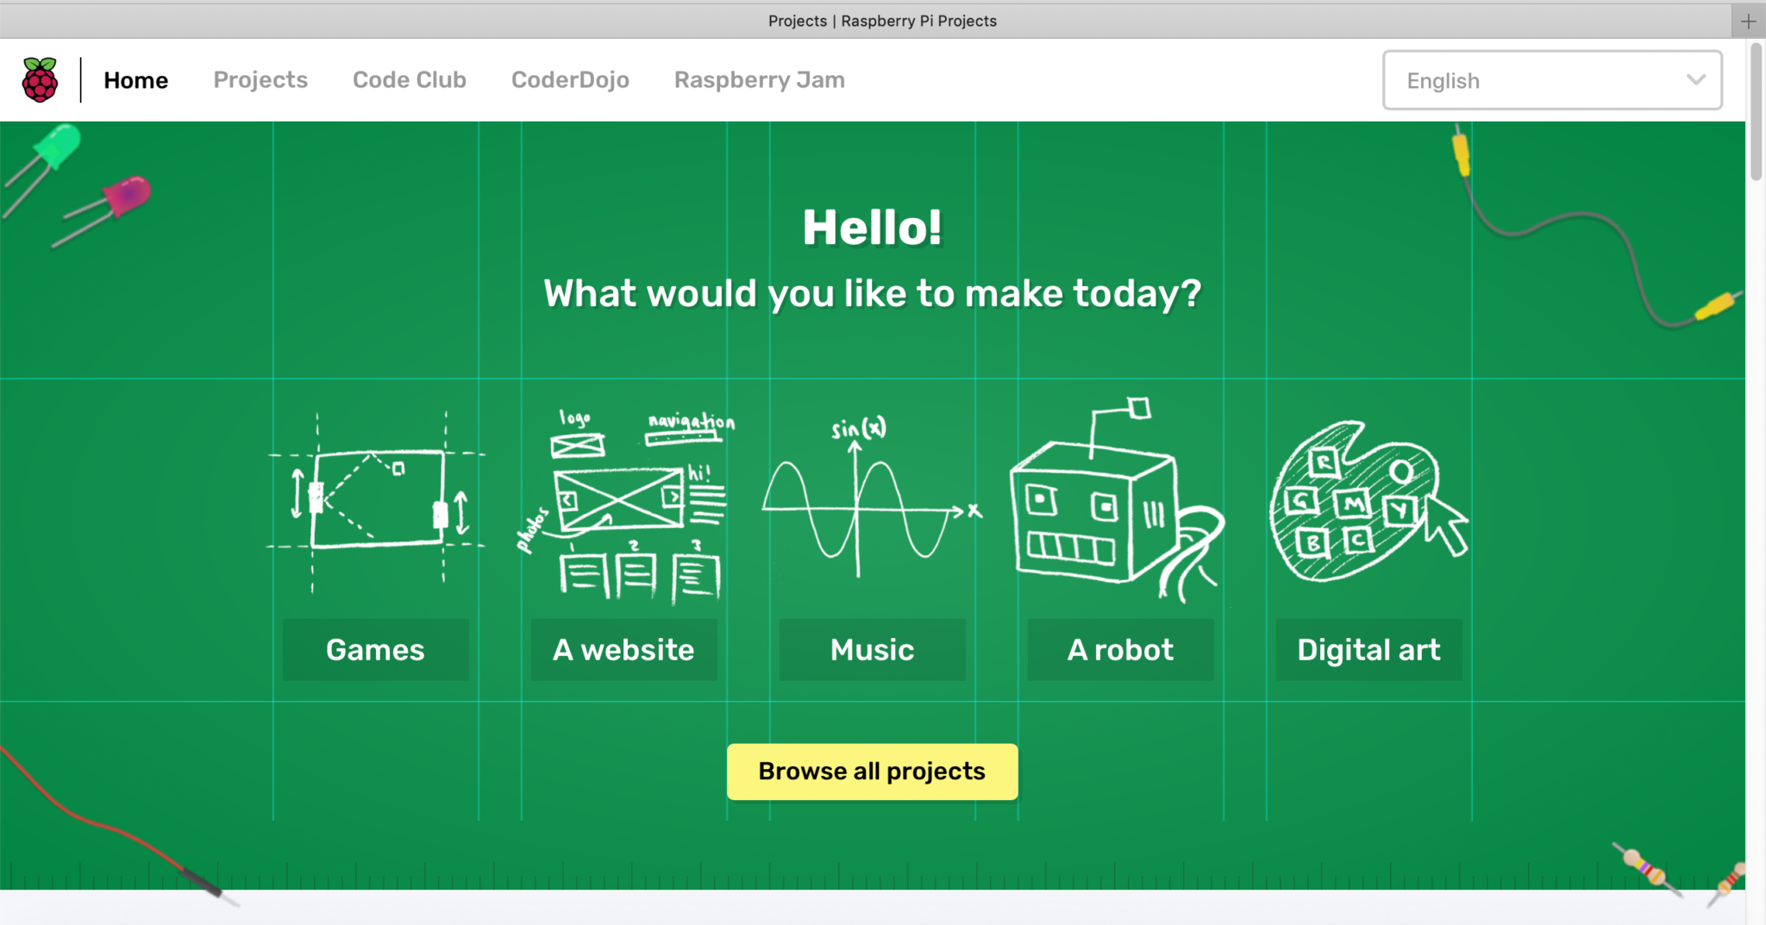The width and height of the screenshot is (1766, 925).
Task: Select the Music category label
Action: [x=872, y=650]
